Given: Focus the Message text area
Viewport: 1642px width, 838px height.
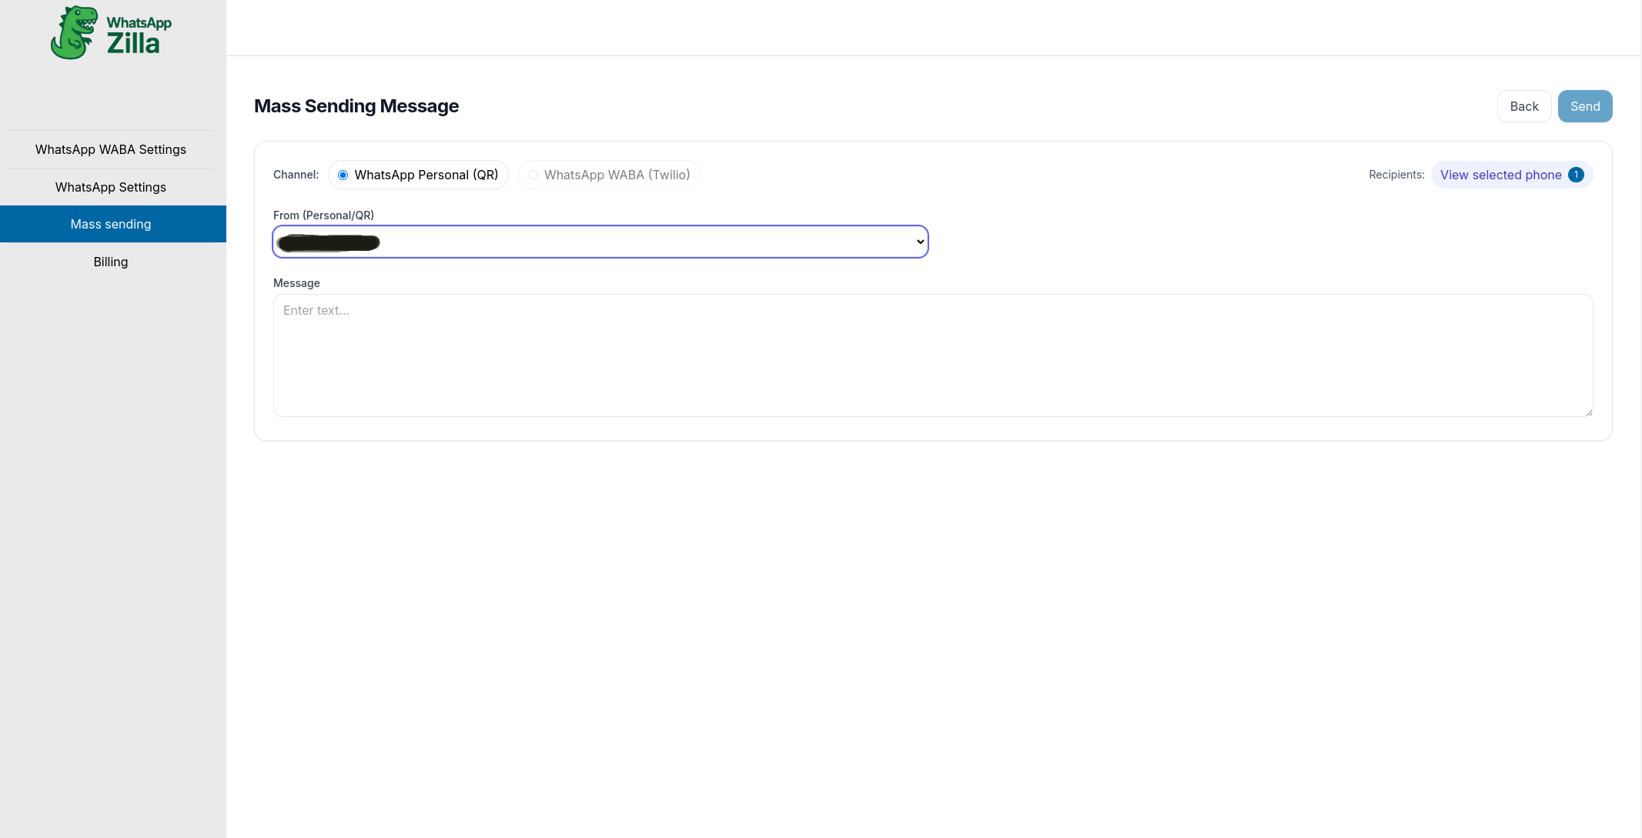Looking at the screenshot, I should tap(932, 356).
